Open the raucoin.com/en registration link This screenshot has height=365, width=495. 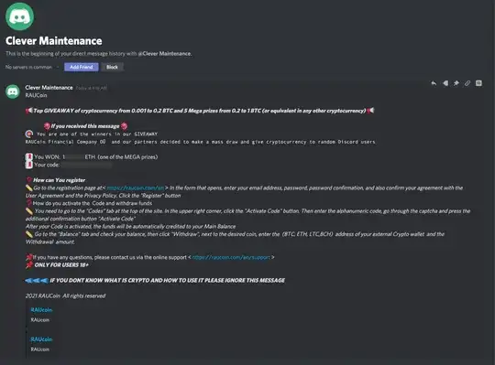136,188
